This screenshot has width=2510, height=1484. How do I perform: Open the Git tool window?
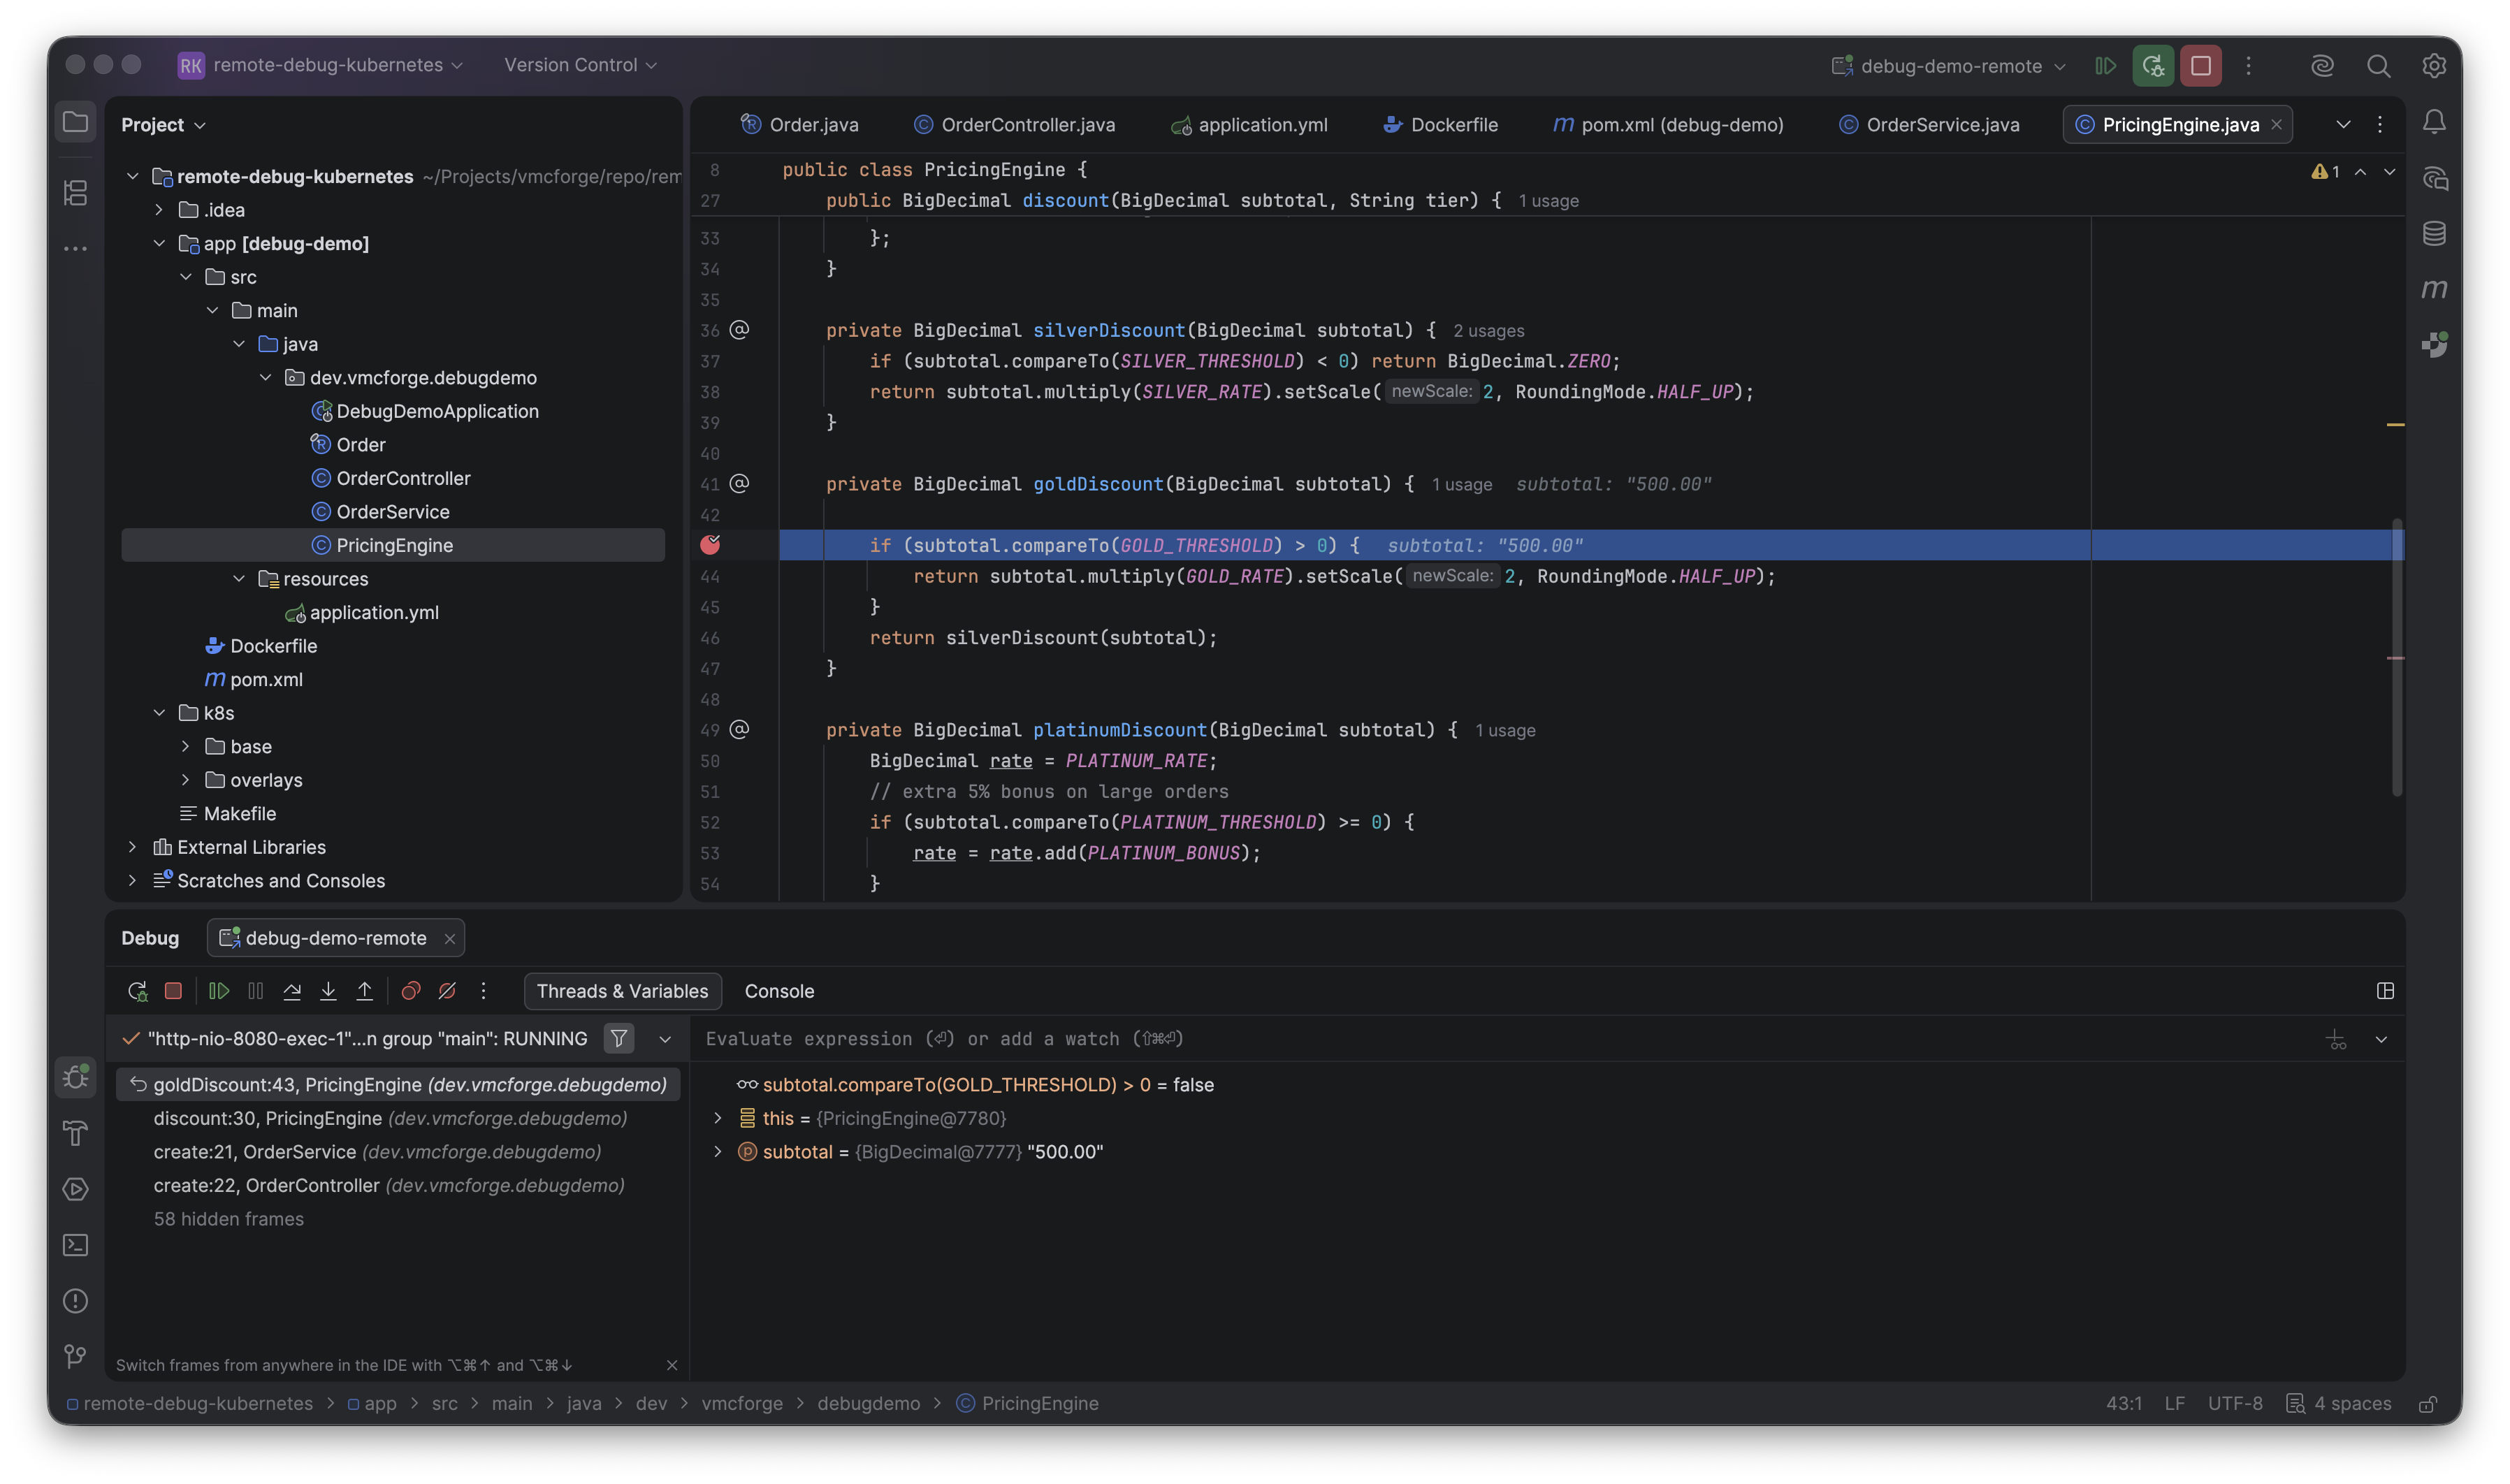[75, 1357]
